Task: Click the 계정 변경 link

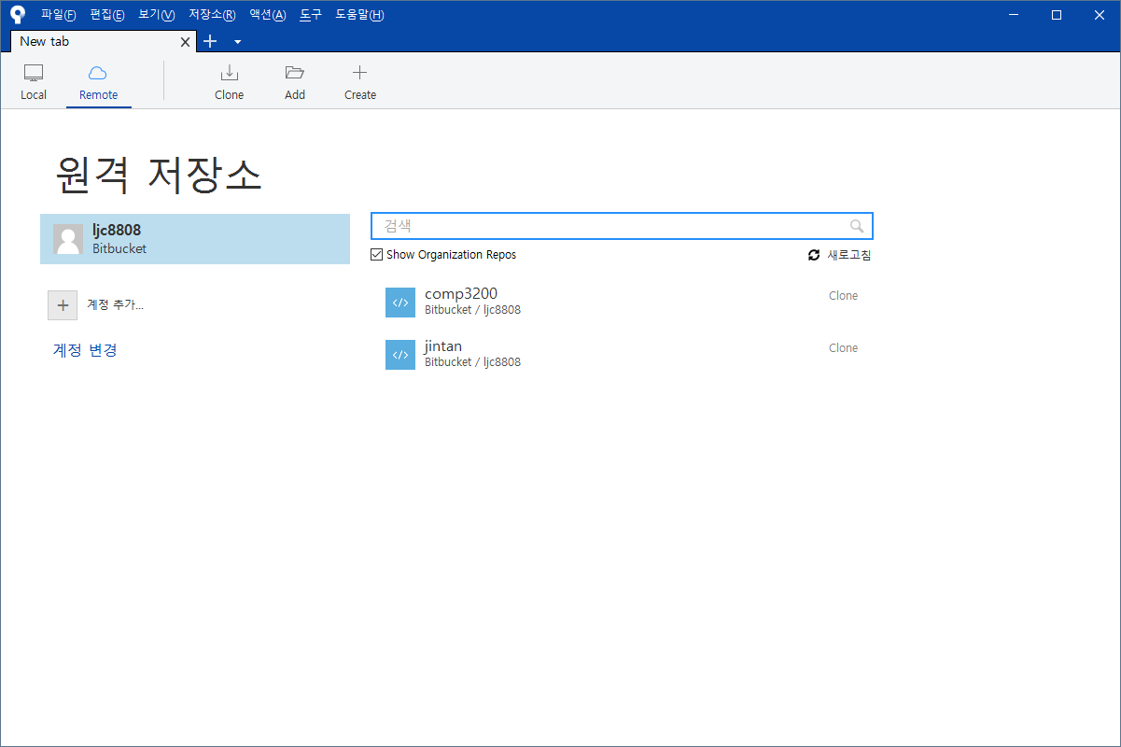Action: 85,350
